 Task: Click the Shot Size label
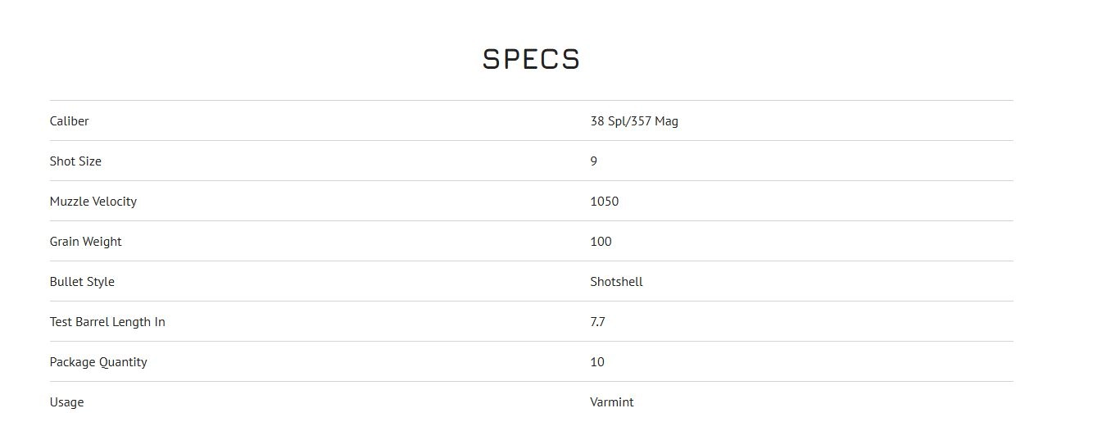tap(75, 161)
